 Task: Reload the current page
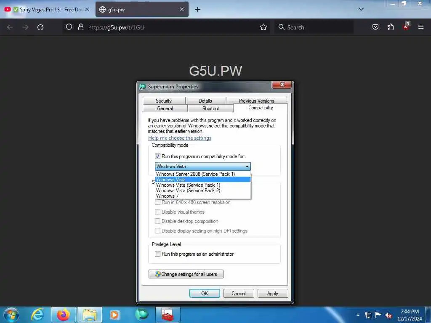pyautogui.click(x=40, y=27)
